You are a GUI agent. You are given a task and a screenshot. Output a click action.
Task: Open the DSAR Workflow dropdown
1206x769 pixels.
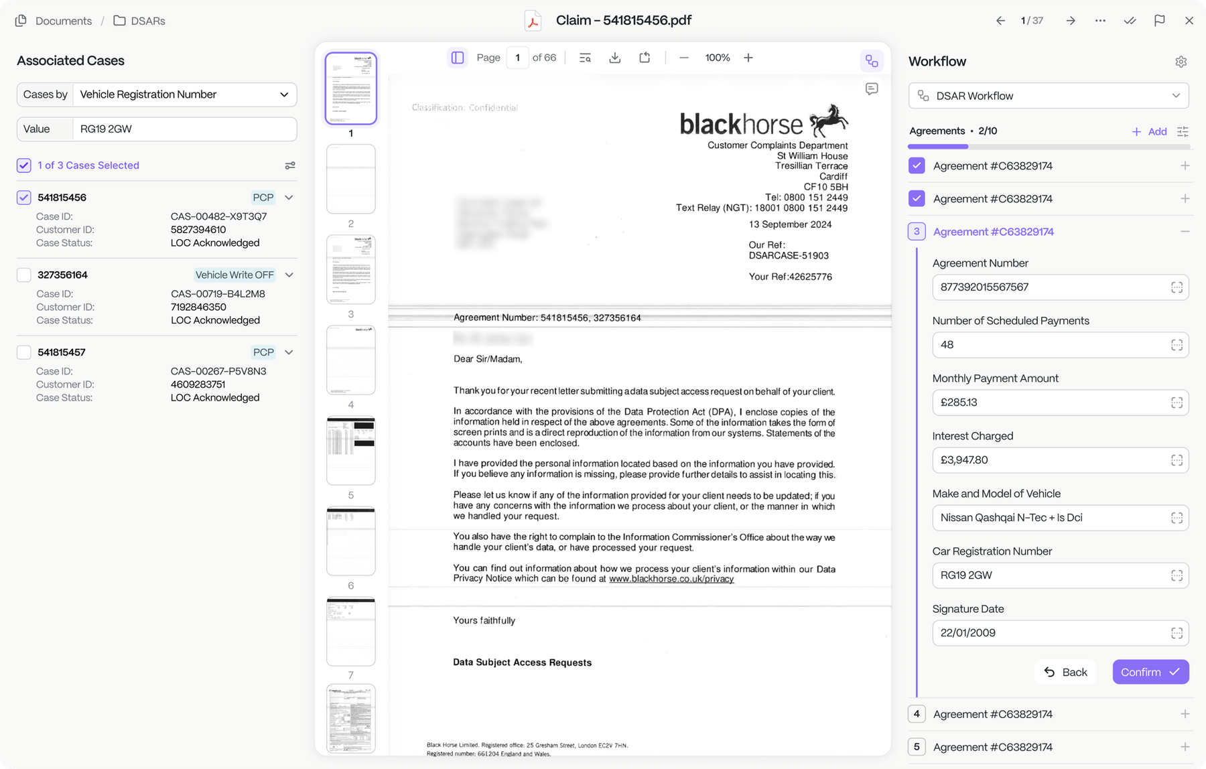(1049, 96)
